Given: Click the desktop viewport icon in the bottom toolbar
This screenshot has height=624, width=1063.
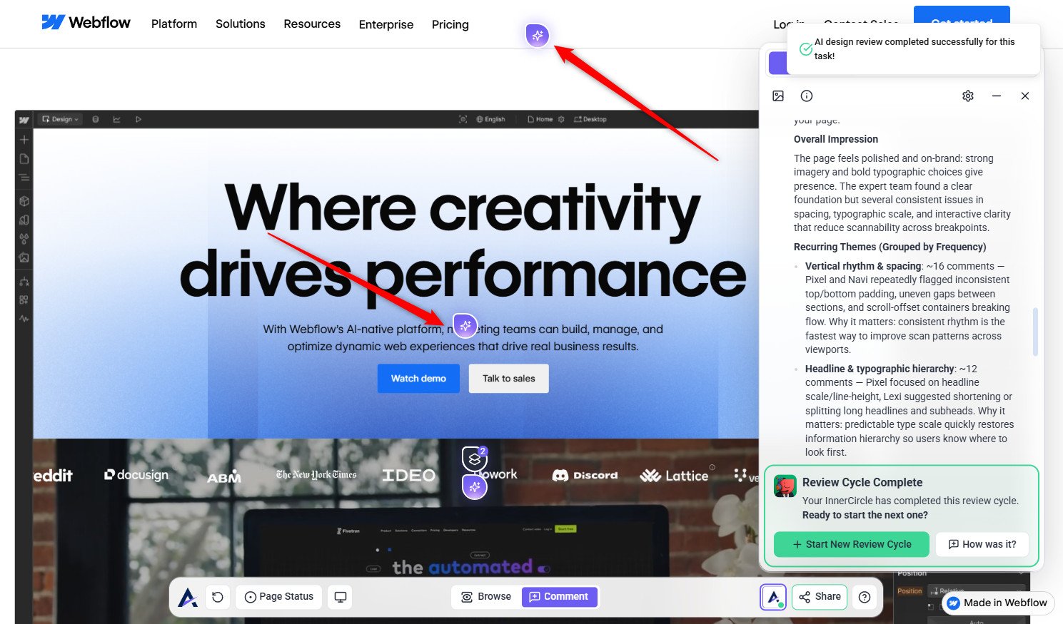Looking at the screenshot, I should [341, 597].
